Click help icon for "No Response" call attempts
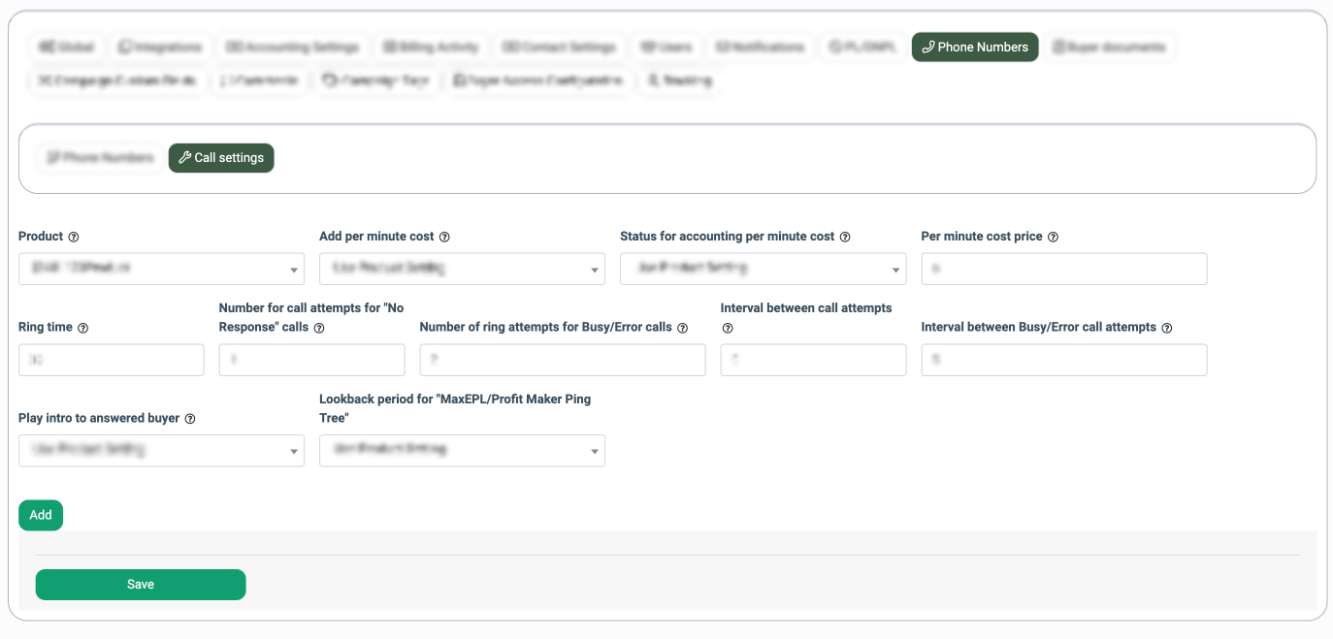Image resolution: width=1333 pixels, height=639 pixels. (x=319, y=328)
